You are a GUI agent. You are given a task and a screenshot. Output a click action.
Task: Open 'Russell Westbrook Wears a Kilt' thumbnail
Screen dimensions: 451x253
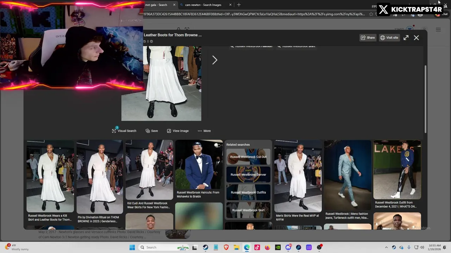pyautogui.click(x=50, y=176)
